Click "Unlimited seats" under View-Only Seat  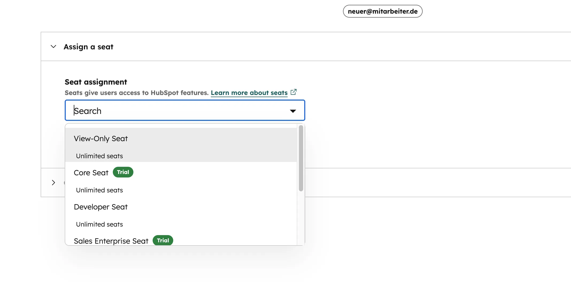[99, 156]
